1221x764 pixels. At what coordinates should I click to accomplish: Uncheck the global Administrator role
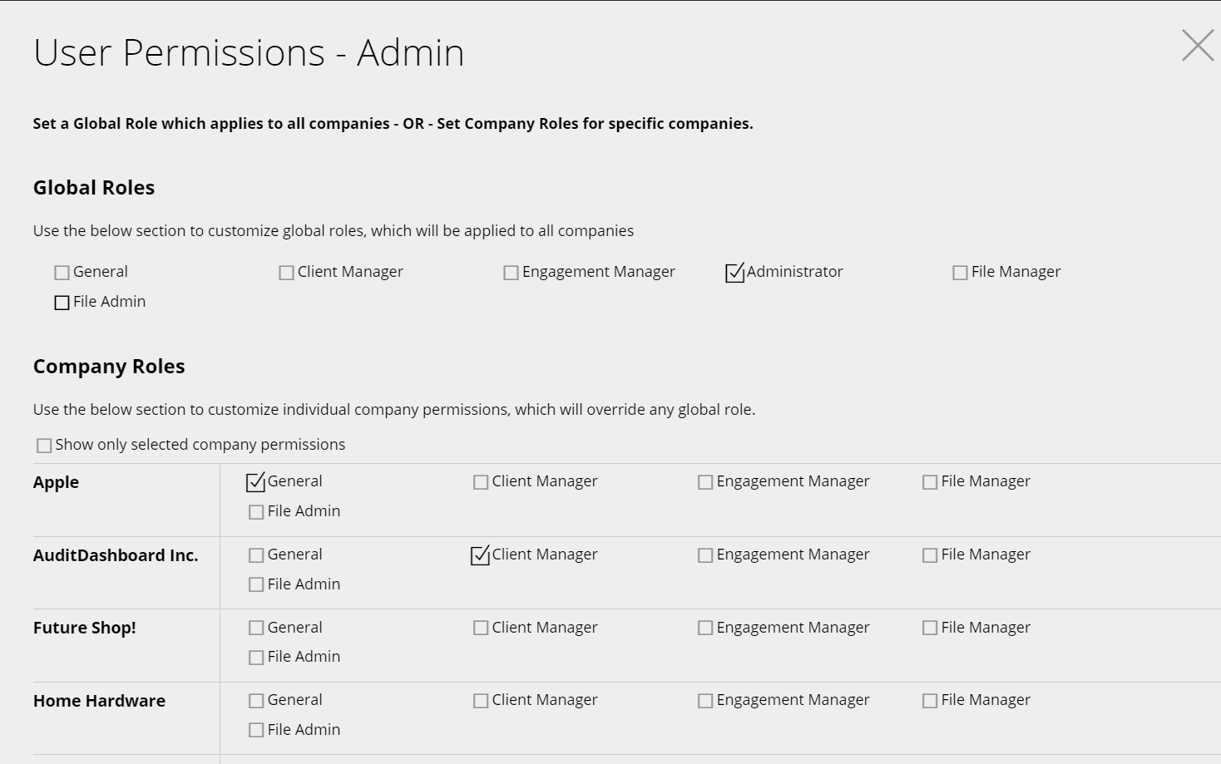(734, 273)
